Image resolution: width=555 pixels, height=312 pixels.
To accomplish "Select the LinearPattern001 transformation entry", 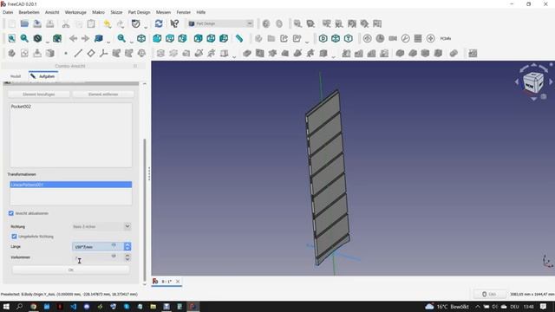I will (x=71, y=185).
